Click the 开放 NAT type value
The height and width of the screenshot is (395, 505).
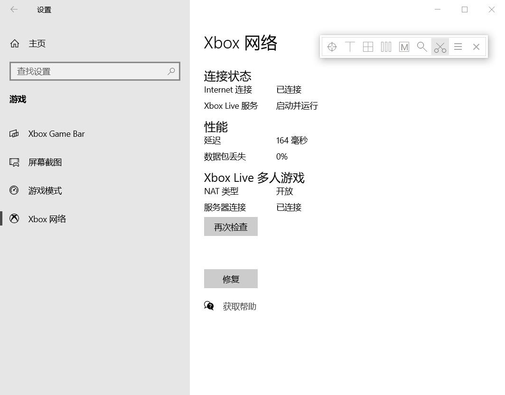tap(284, 191)
